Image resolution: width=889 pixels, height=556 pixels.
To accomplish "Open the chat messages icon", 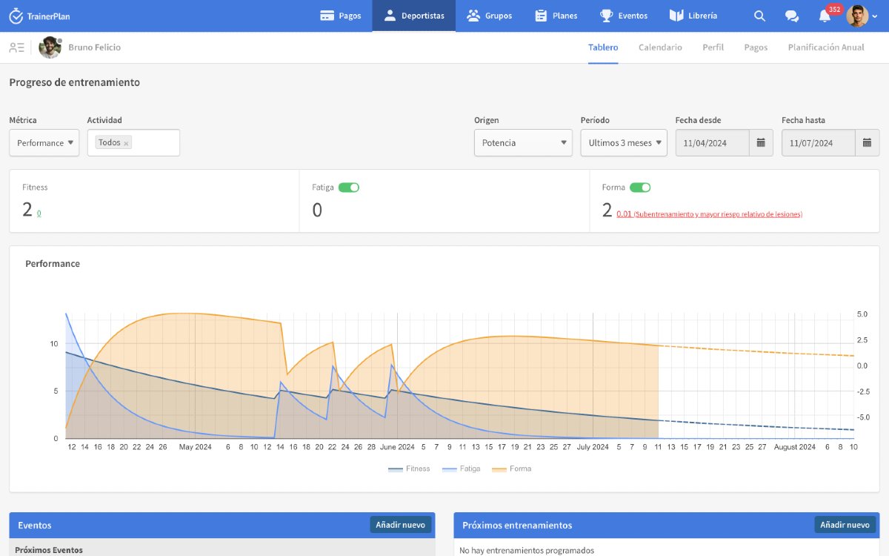I will [791, 16].
